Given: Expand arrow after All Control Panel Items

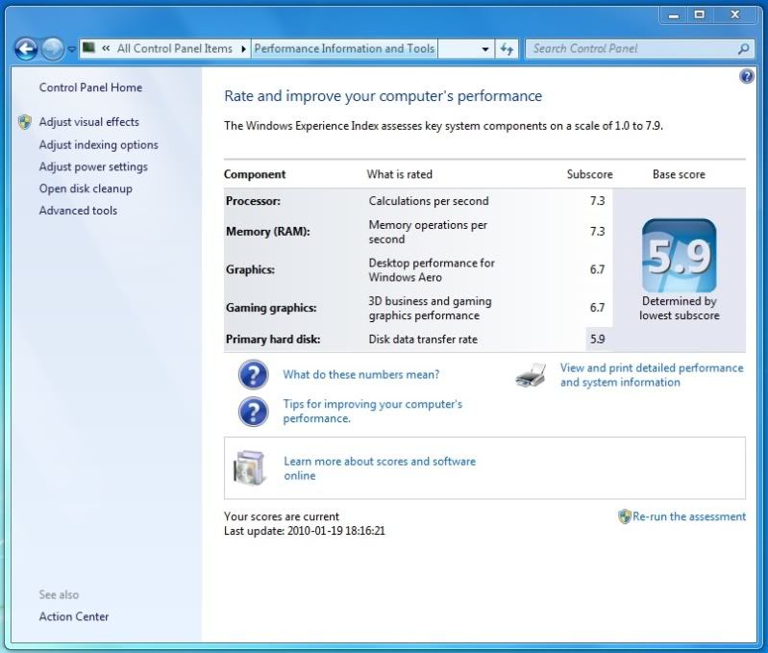Looking at the screenshot, I should click(243, 49).
